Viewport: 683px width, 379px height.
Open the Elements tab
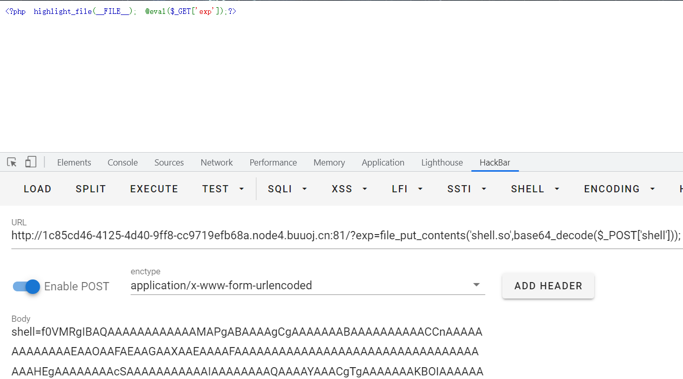tap(74, 162)
